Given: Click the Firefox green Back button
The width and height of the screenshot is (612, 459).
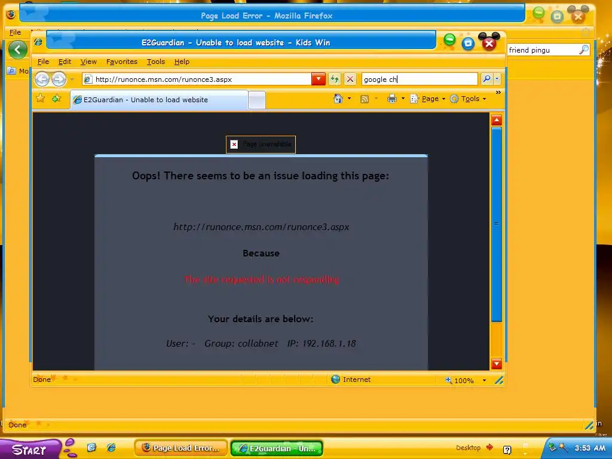Looking at the screenshot, I should pyautogui.click(x=17, y=50).
